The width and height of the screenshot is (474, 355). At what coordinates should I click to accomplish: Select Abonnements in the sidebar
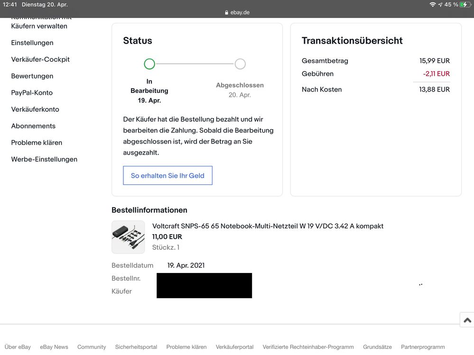click(x=33, y=126)
